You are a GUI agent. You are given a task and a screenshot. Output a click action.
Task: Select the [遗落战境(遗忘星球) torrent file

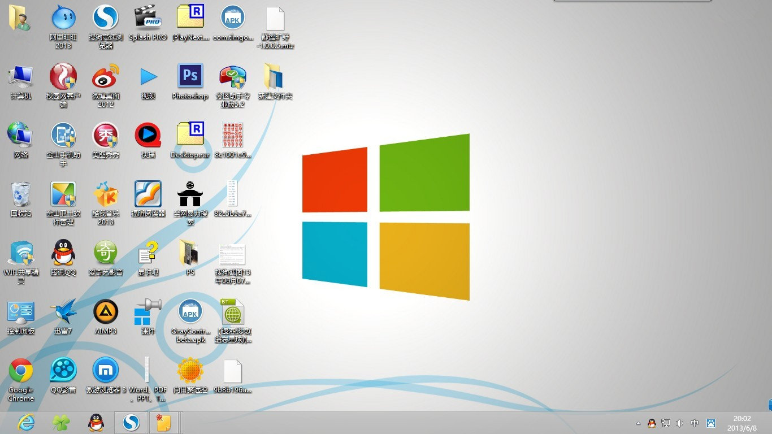click(x=233, y=320)
